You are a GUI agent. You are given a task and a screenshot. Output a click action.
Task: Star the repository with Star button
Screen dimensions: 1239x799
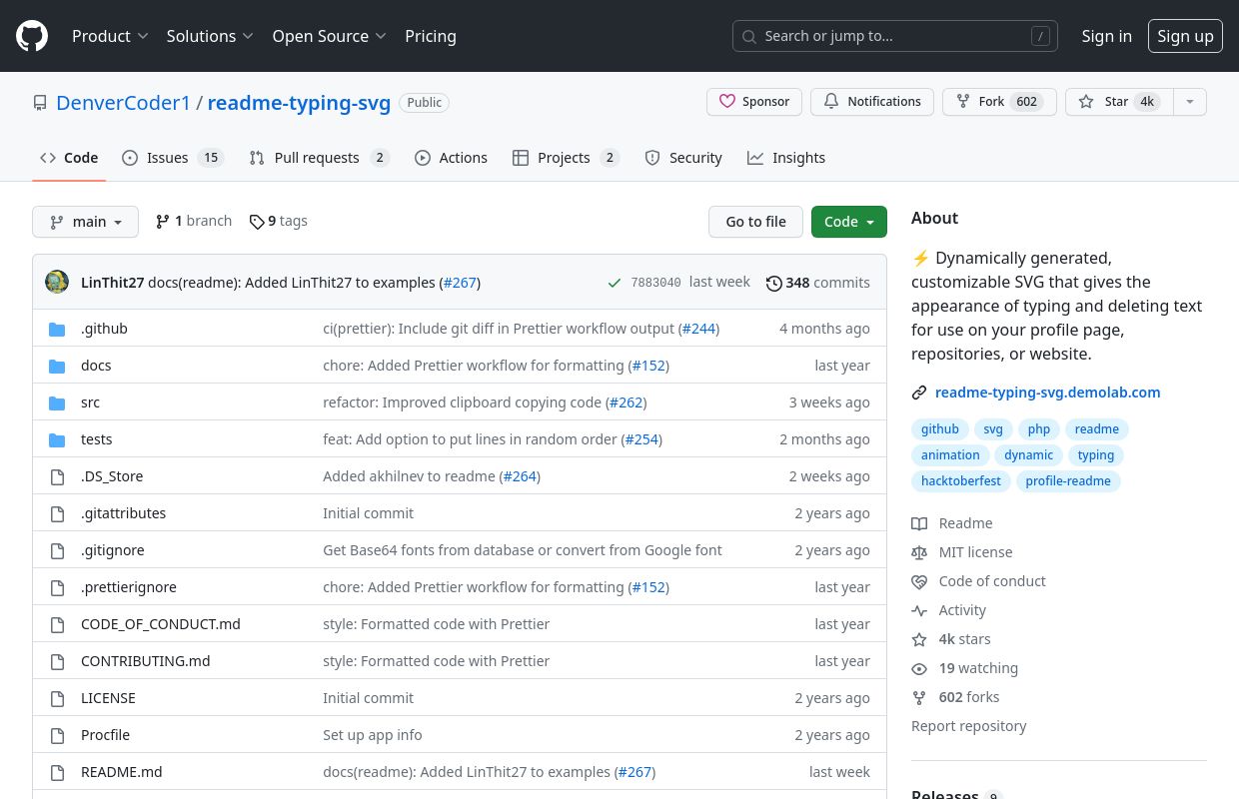click(1119, 102)
